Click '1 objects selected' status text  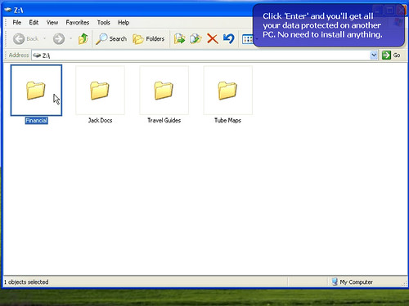pyautogui.click(x=26, y=282)
